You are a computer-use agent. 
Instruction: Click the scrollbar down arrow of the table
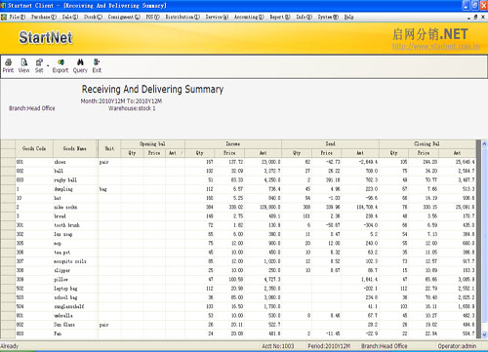click(x=484, y=334)
